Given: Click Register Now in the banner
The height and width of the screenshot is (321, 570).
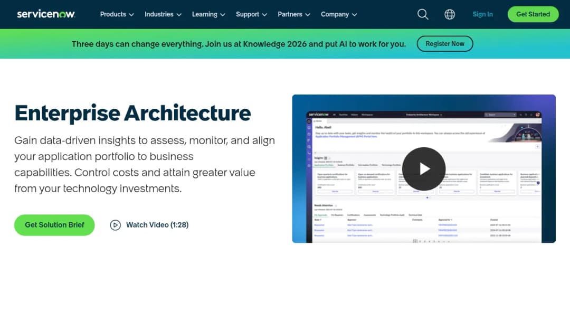Looking at the screenshot, I should click(x=445, y=44).
